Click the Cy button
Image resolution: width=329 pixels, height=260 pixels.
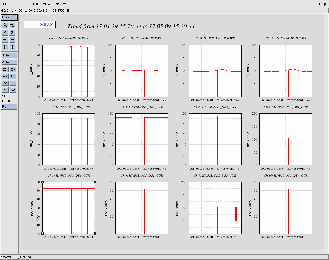coord(13,90)
